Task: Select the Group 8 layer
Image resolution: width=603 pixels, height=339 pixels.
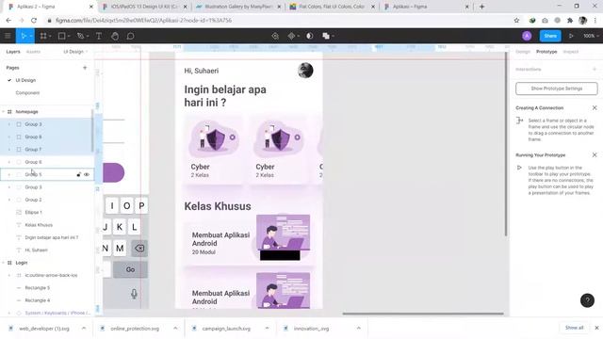Action: [x=46, y=137]
